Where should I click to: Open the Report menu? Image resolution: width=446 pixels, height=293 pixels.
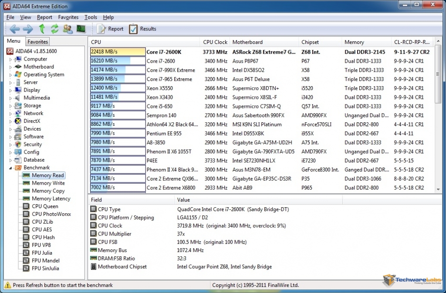click(45, 17)
